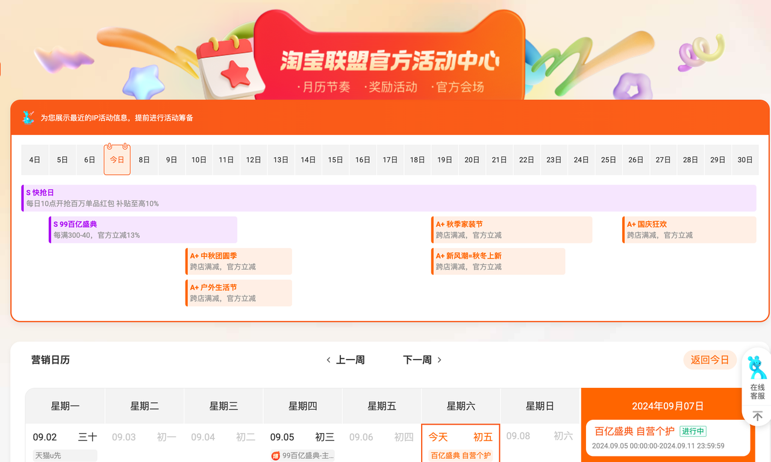The width and height of the screenshot is (771, 462).
Task: Select date 15日 in the timeline
Action: [336, 160]
